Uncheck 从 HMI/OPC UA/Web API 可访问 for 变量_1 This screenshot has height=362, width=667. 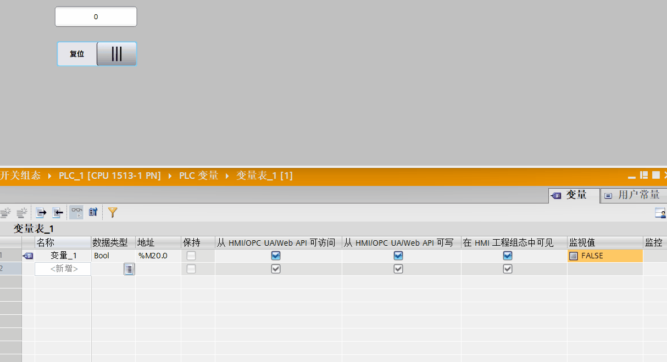coord(276,256)
